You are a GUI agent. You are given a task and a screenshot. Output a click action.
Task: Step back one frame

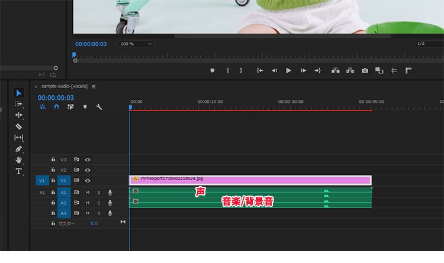pos(274,71)
